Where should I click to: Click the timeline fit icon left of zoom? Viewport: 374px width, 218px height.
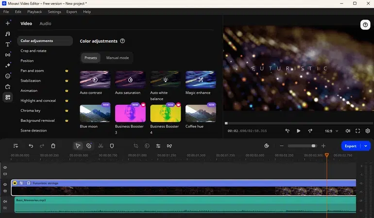coord(267,146)
